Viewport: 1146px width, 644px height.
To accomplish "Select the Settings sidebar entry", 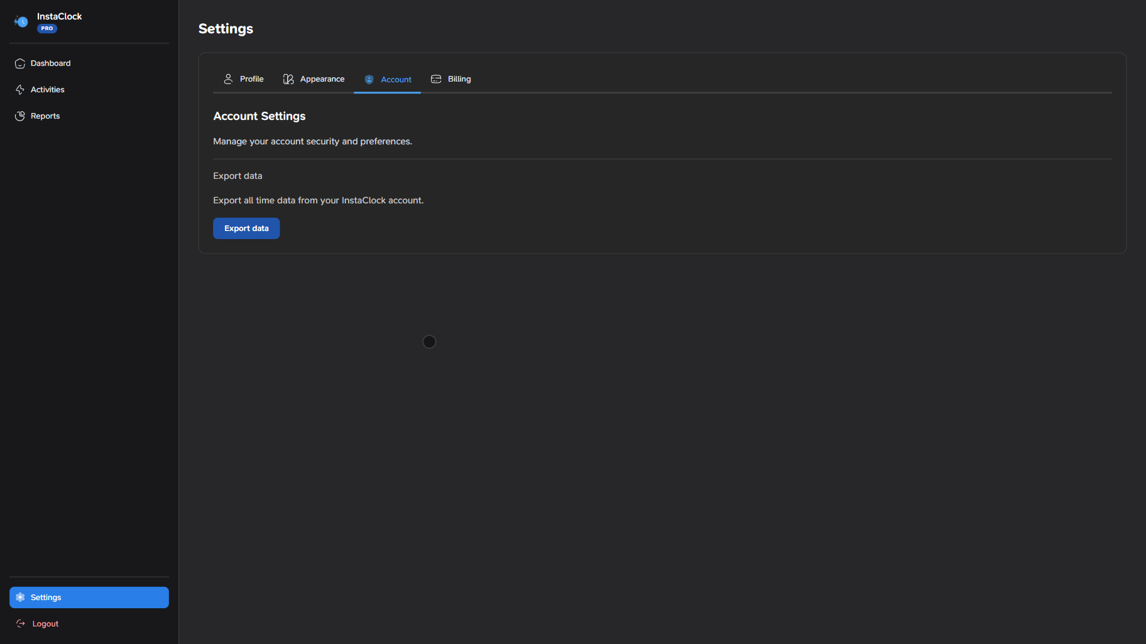I will click(x=45, y=597).
